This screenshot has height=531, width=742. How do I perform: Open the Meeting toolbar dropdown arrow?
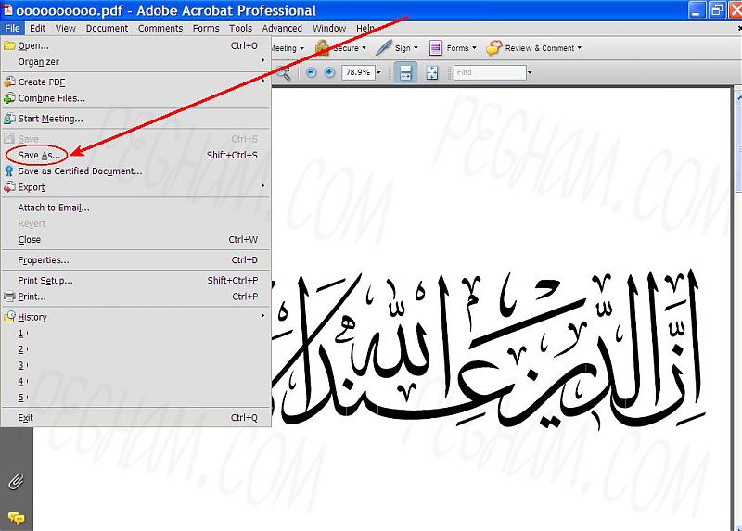[302, 48]
